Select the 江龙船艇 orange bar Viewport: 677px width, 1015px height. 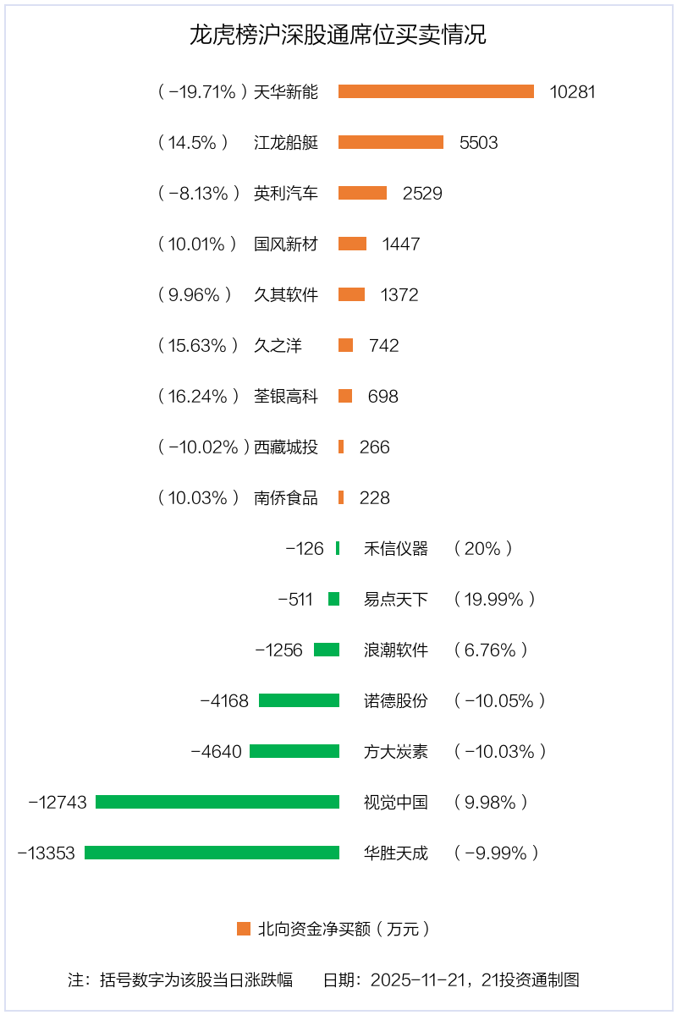click(390, 142)
